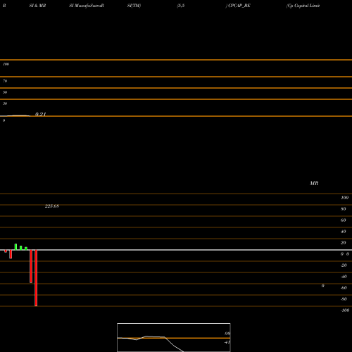Click the small red bar near the zero line

click(x=6, y=251)
